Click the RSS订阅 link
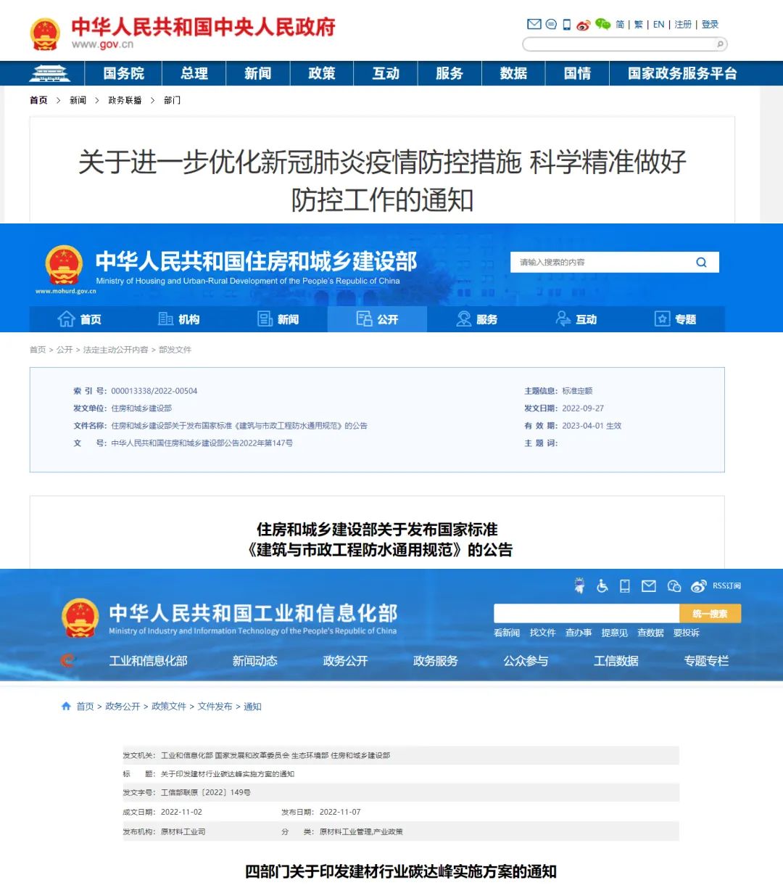The image size is (783, 896). [726, 585]
